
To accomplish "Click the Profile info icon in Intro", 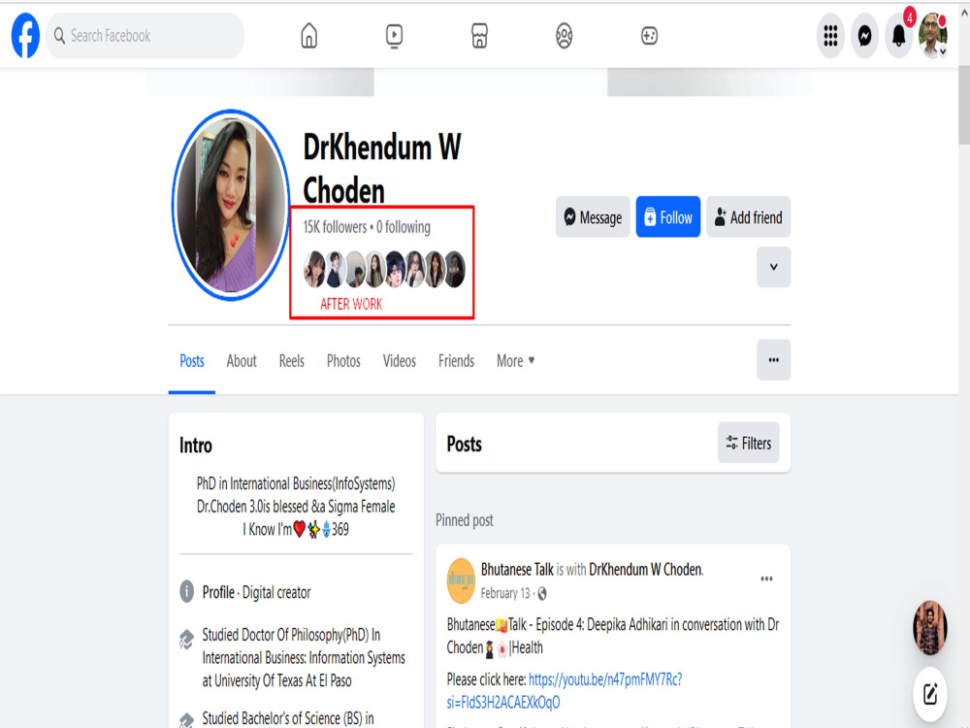I will pyautogui.click(x=187, y=592).
